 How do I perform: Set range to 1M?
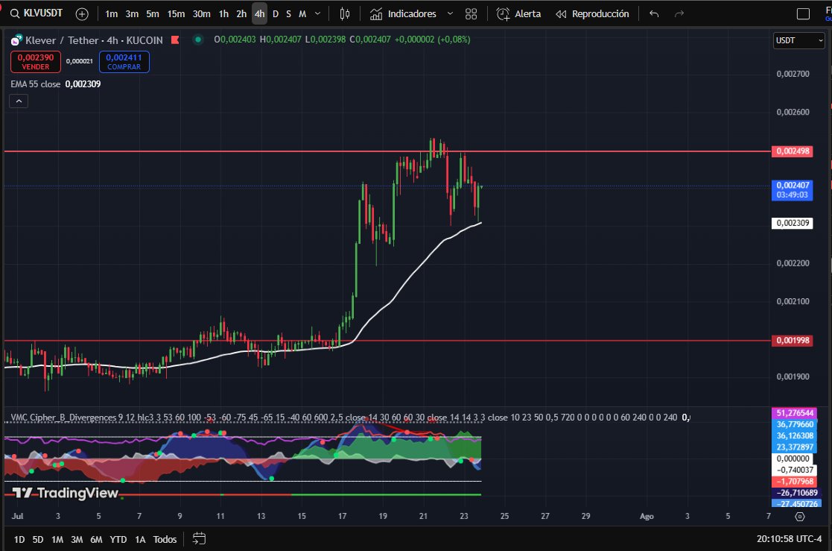coord(57,539)
